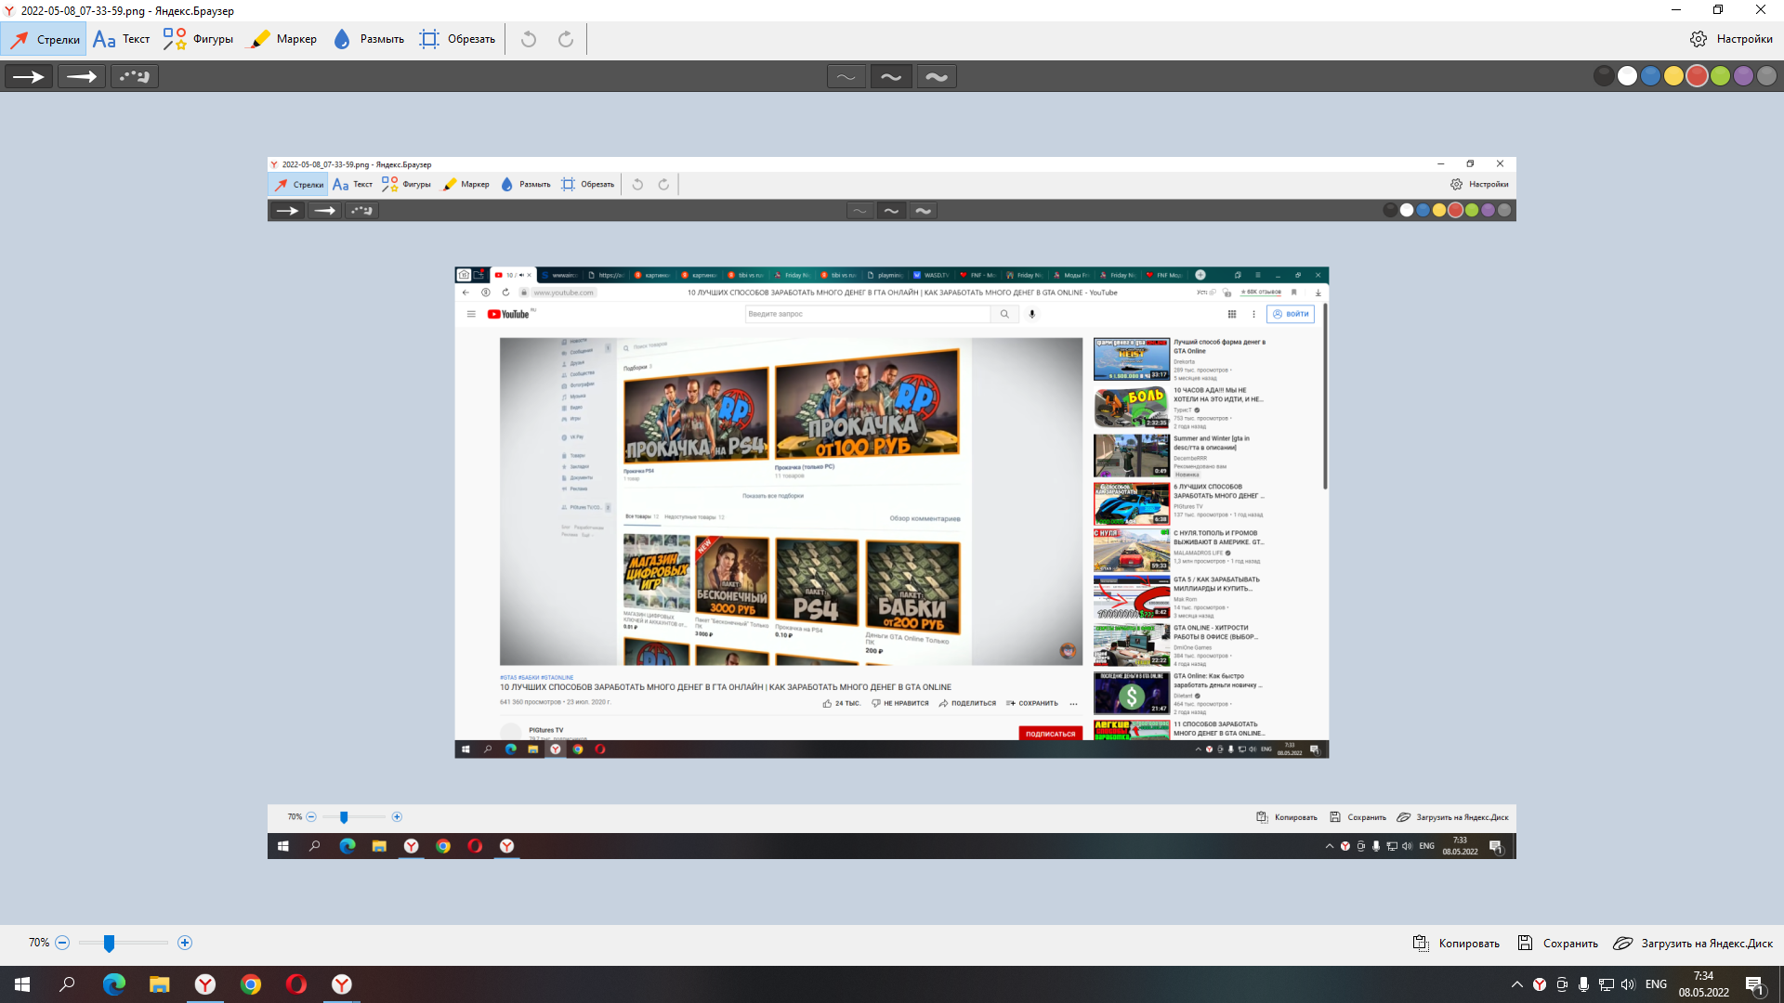Open Settings (Настройки)
This screenshot has height=1003, width=1784.
point(1732,39)
